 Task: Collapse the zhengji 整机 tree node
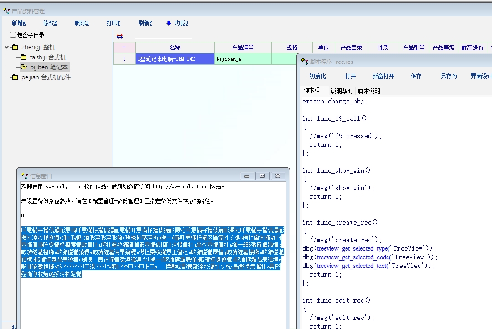click(7, 47)
